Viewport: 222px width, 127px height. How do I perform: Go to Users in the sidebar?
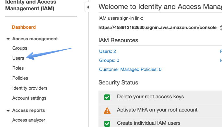18,58
